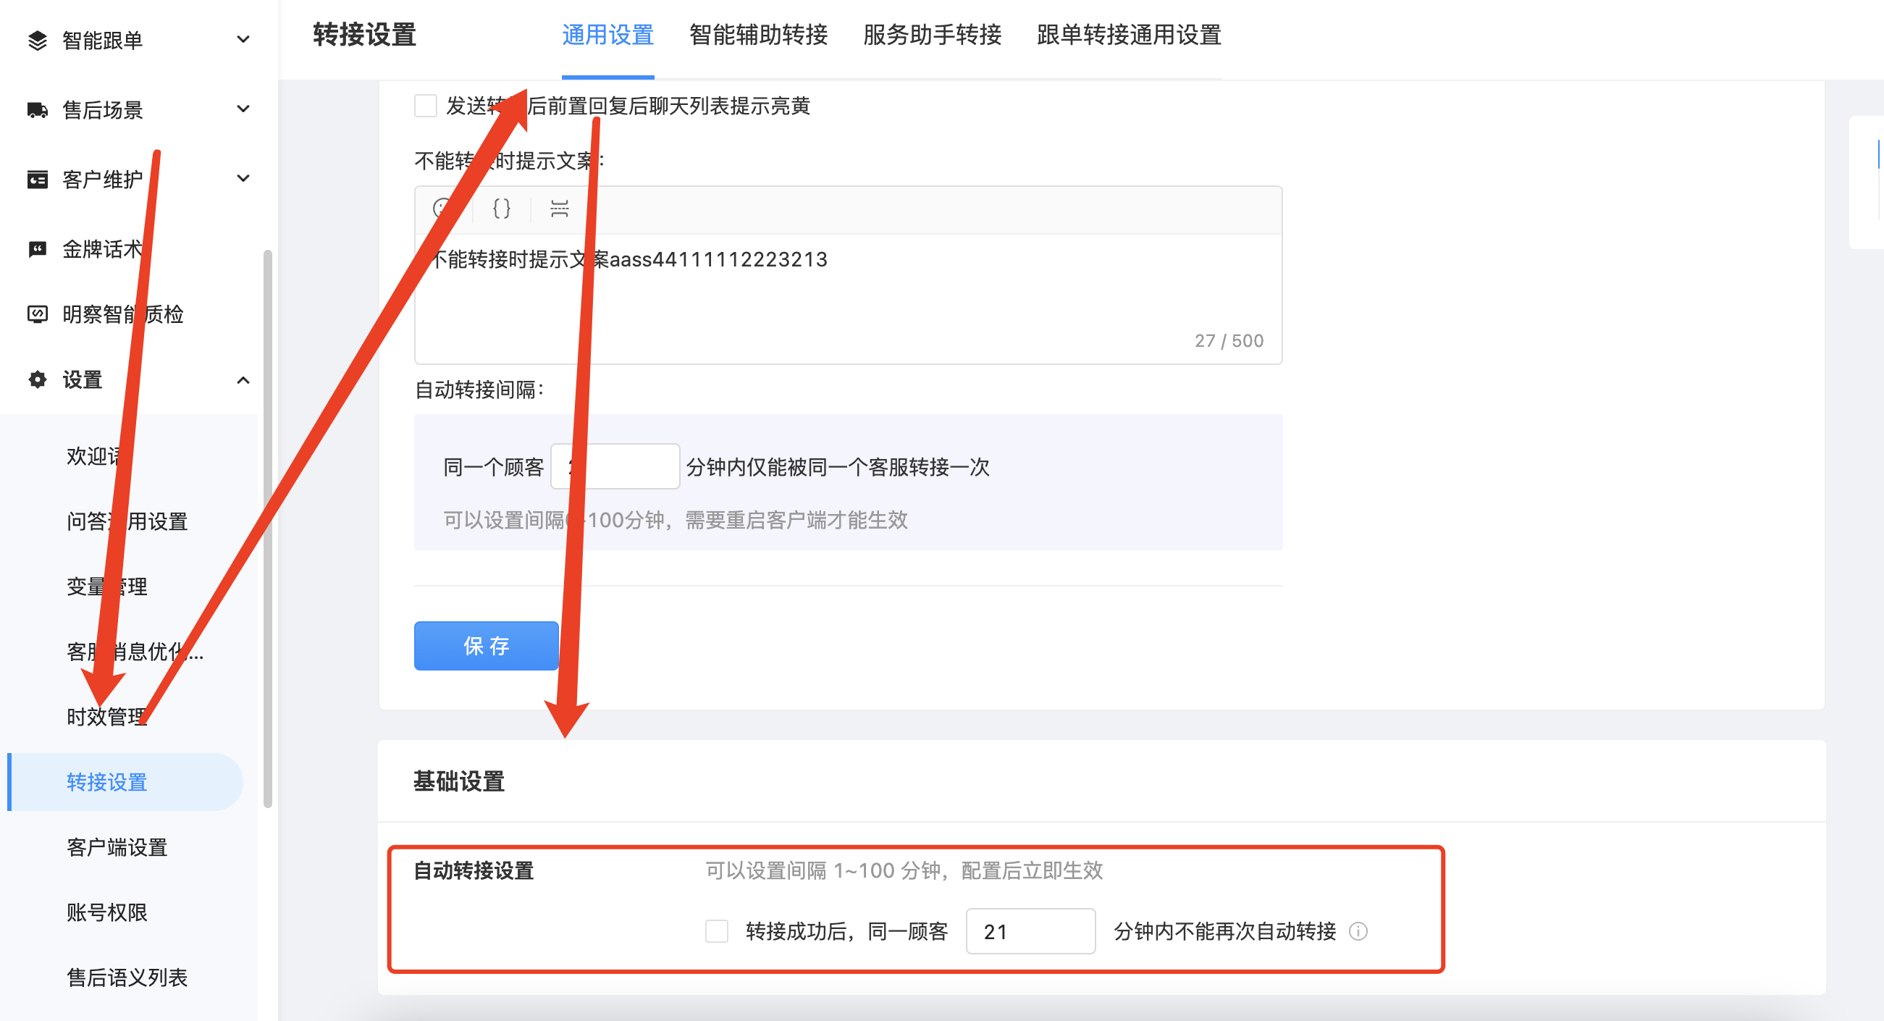Click the 27 / 500 character counter
The image size is (1884, 1021).
point(1229,341)
